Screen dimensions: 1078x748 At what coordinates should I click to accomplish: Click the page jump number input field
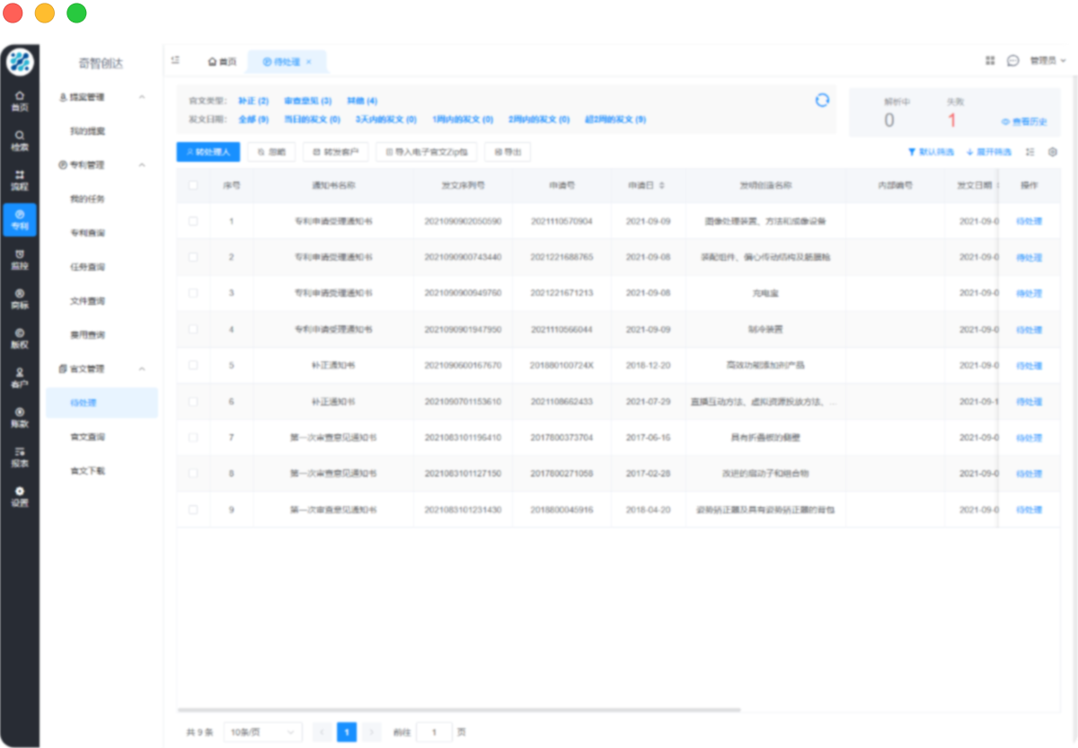[435, 732]
